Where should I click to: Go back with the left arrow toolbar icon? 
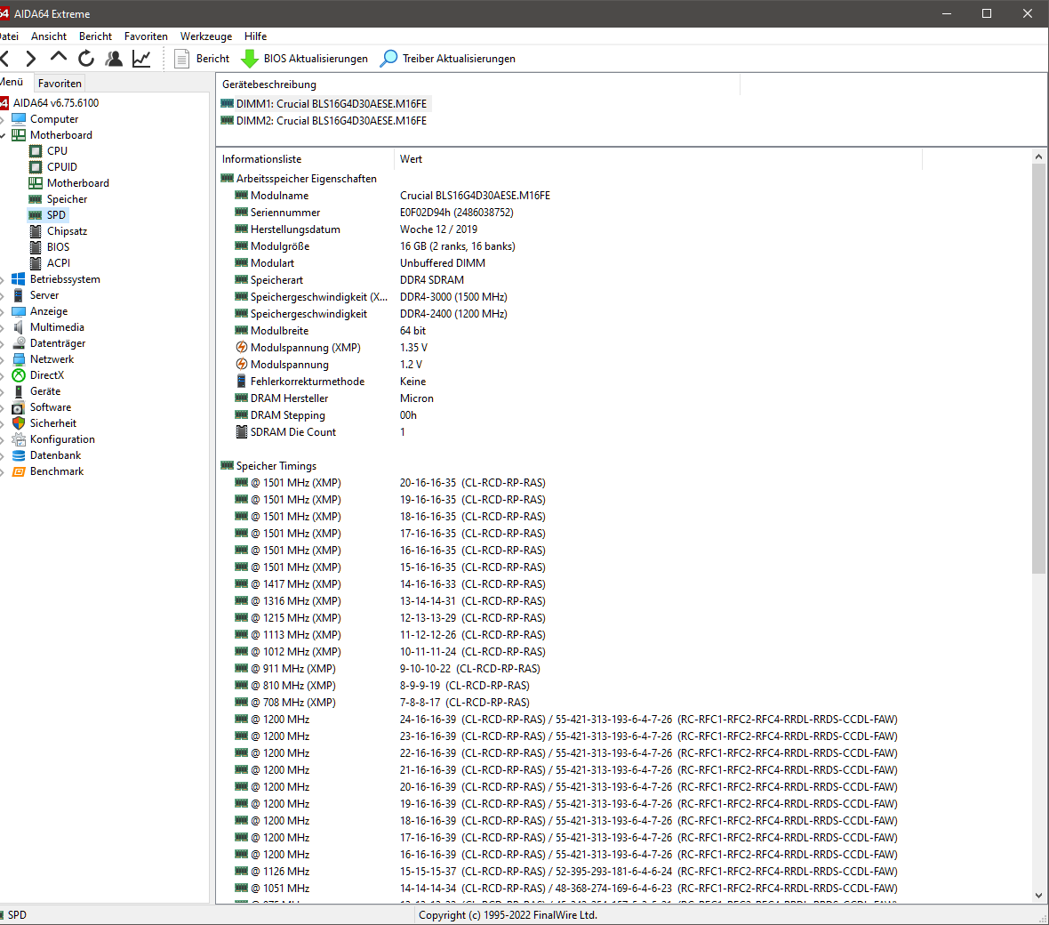[x=4, y=59]
